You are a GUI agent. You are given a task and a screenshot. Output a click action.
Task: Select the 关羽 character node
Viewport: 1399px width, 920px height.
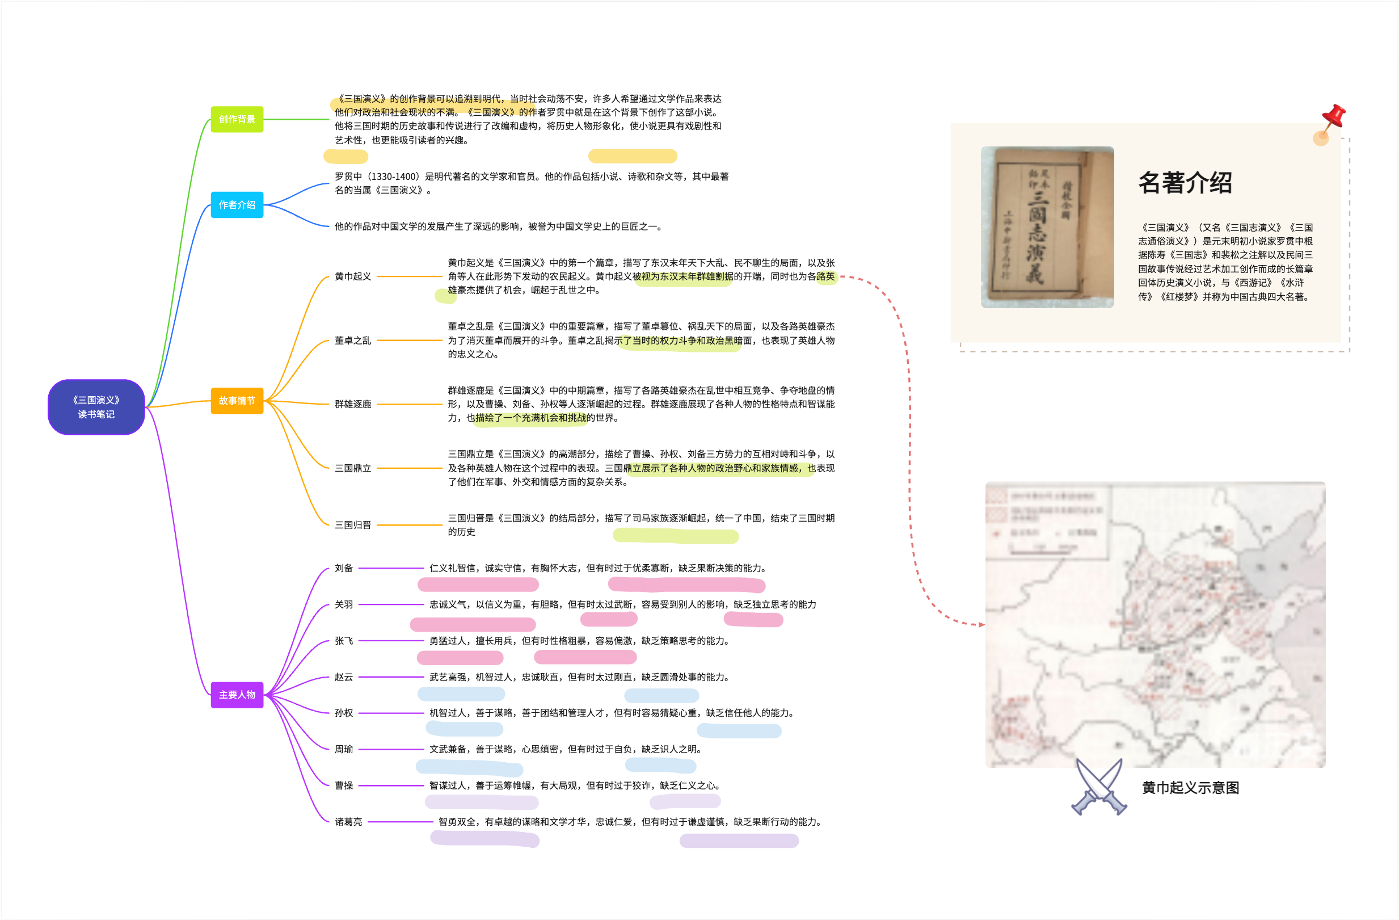tap(344, 604)
